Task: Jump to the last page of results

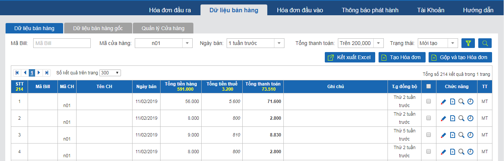Action: tap(47, 73)
